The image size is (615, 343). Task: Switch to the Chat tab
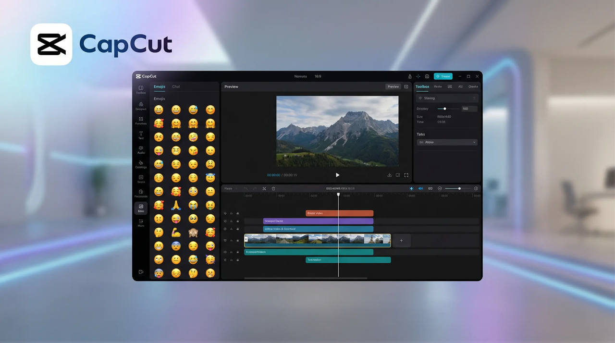click(176, 87)
